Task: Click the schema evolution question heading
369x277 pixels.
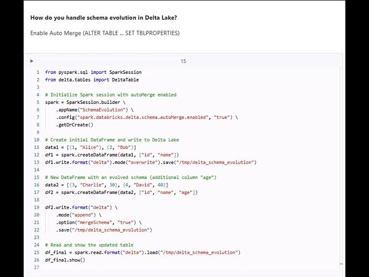Action: coord(104,18)
